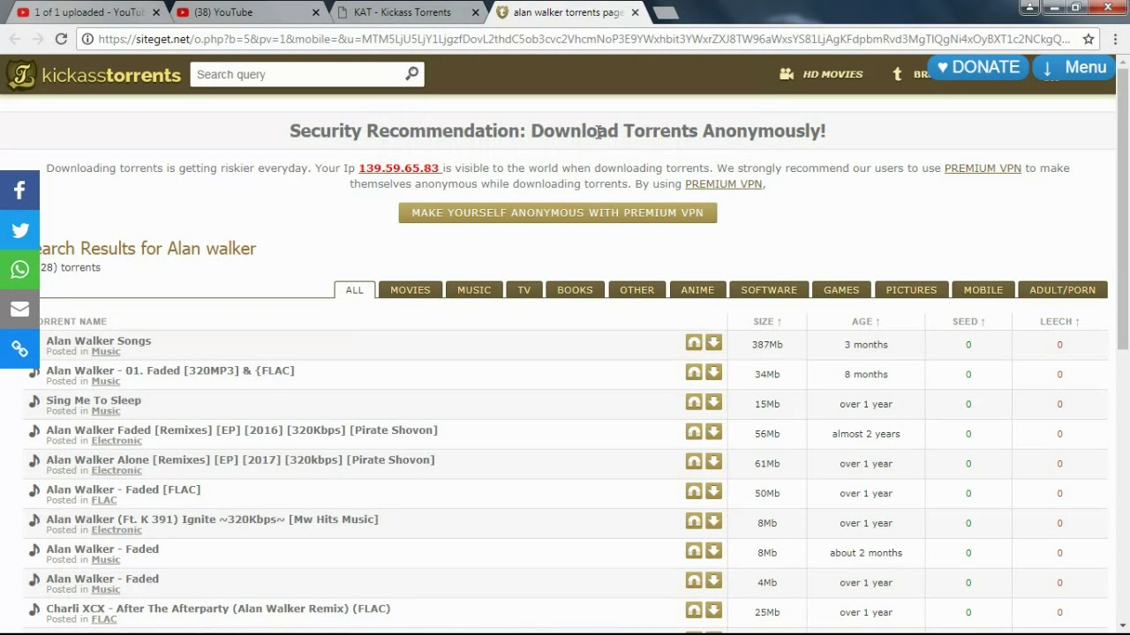Click download icon for Ignite 320Kbps row
Image resolution: width=1130 pixels, height=635 pixels.
pos(713,521)
